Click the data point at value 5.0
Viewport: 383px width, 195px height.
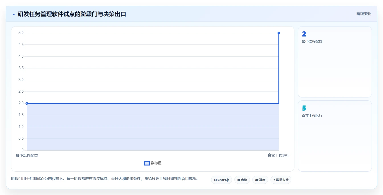point(279,33)
